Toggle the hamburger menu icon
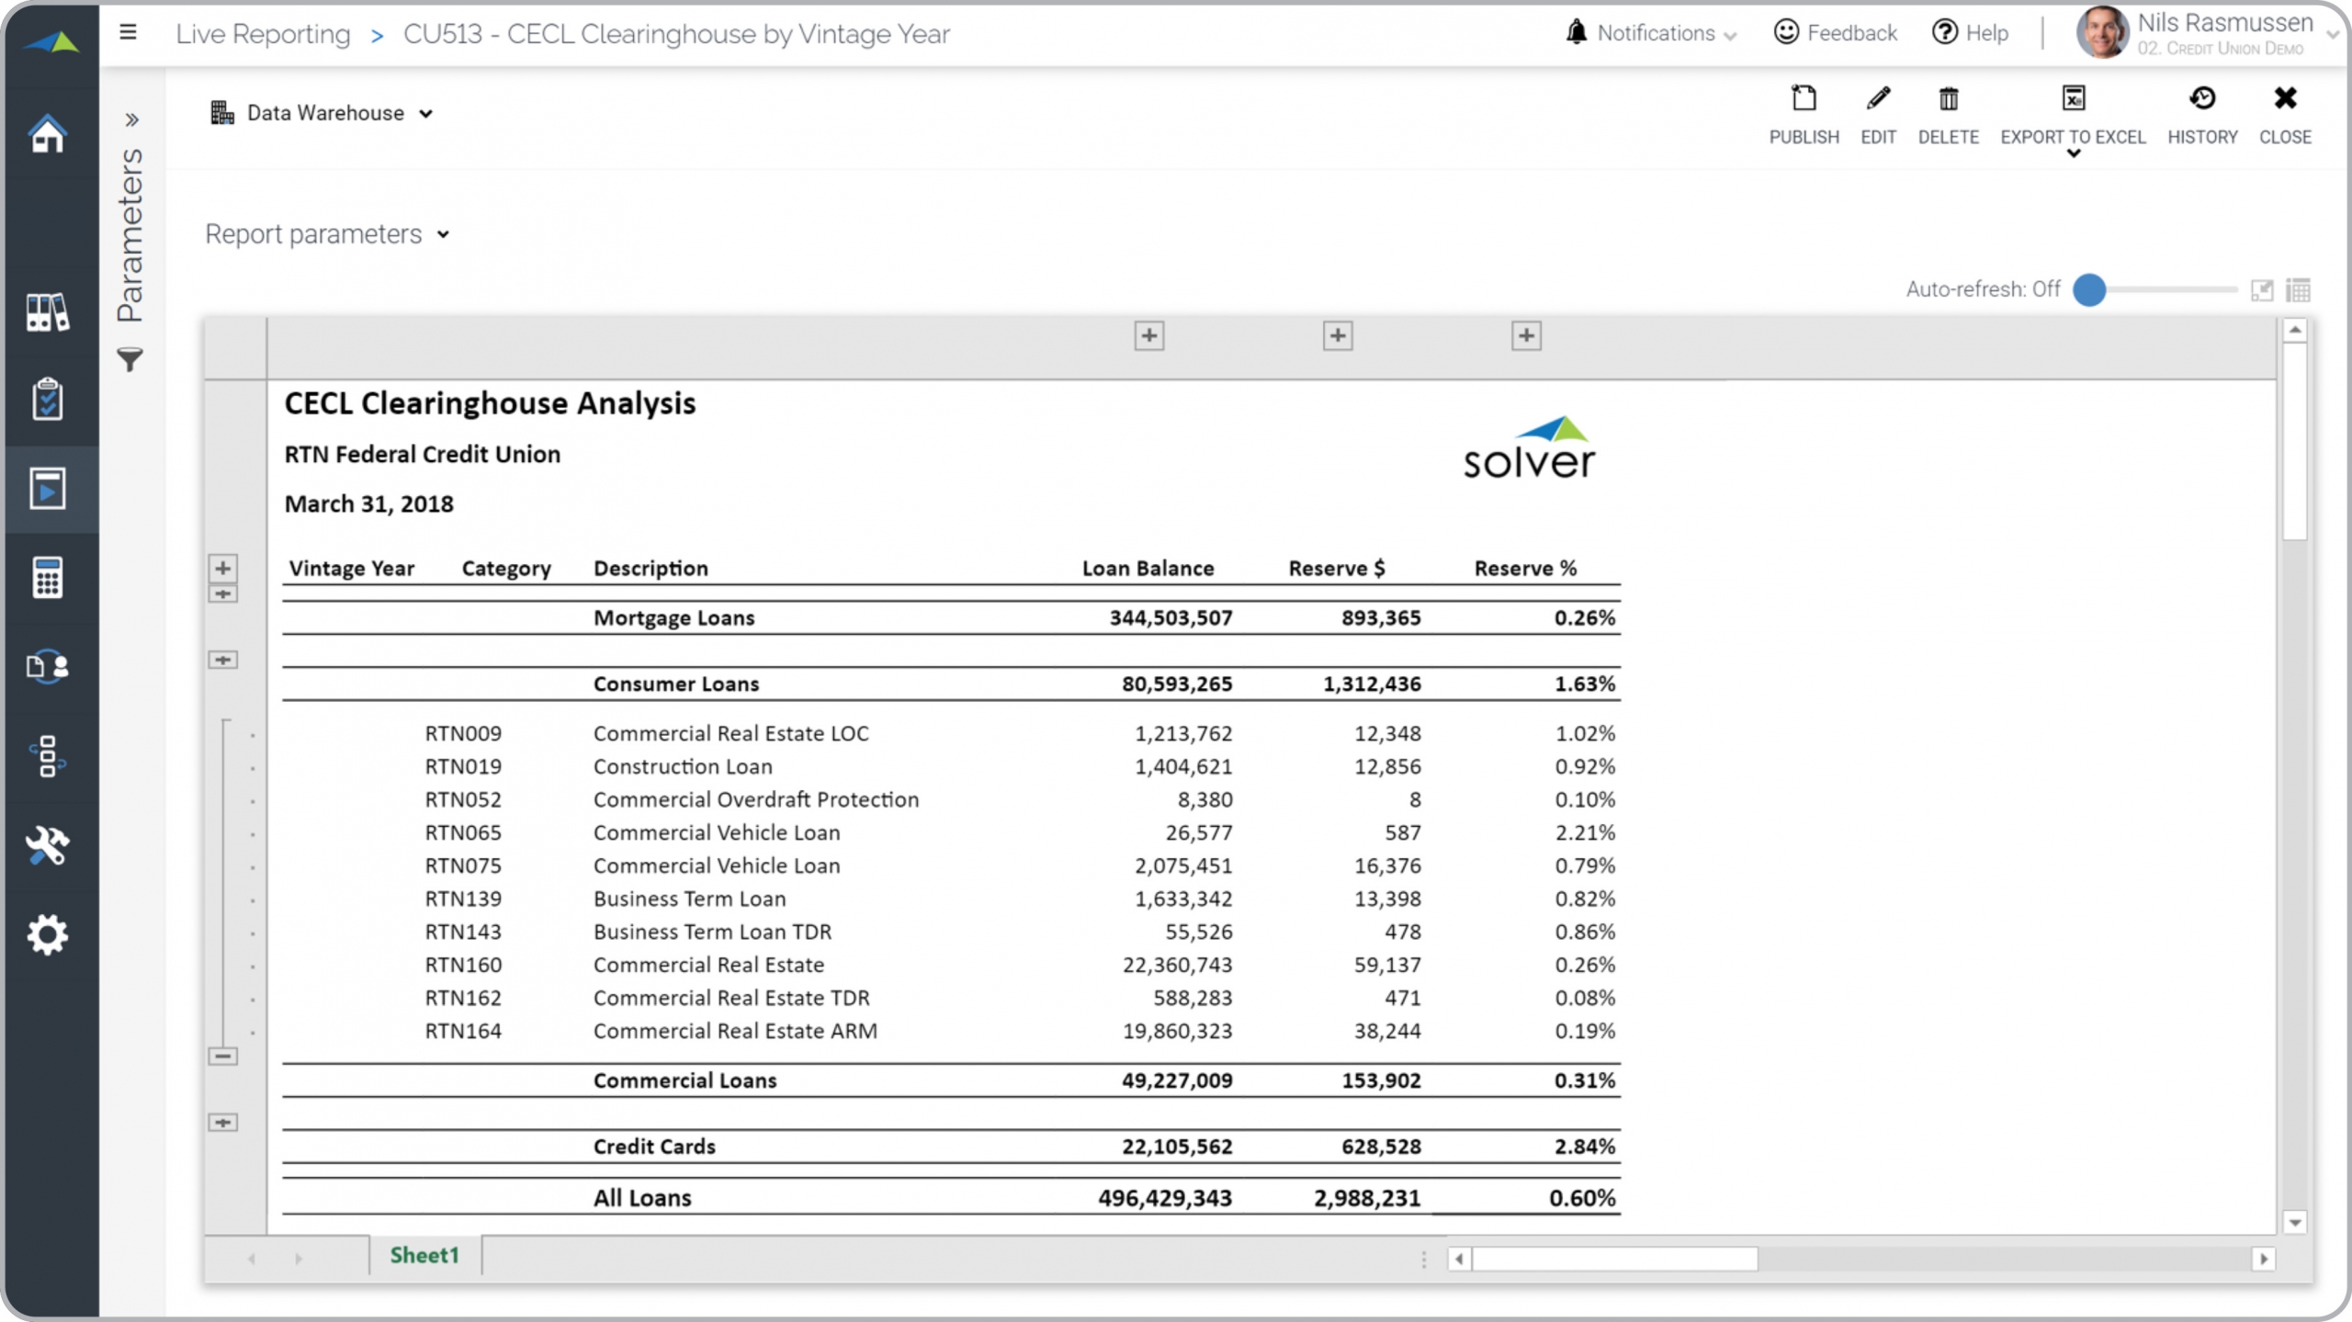 point(129,33)
